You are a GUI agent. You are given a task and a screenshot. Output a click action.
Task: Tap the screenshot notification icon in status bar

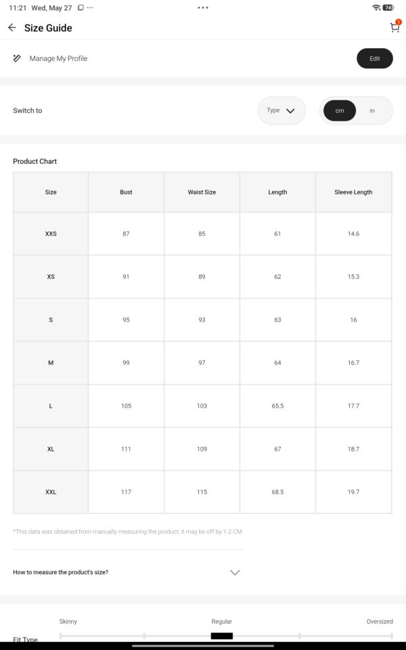tap(81, 8)
